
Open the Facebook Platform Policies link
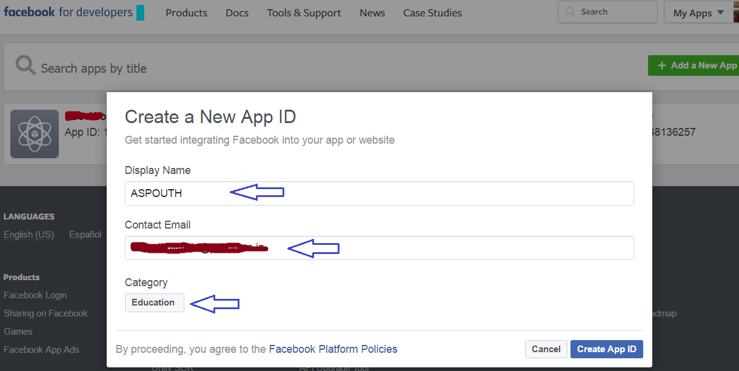(333, 349)
